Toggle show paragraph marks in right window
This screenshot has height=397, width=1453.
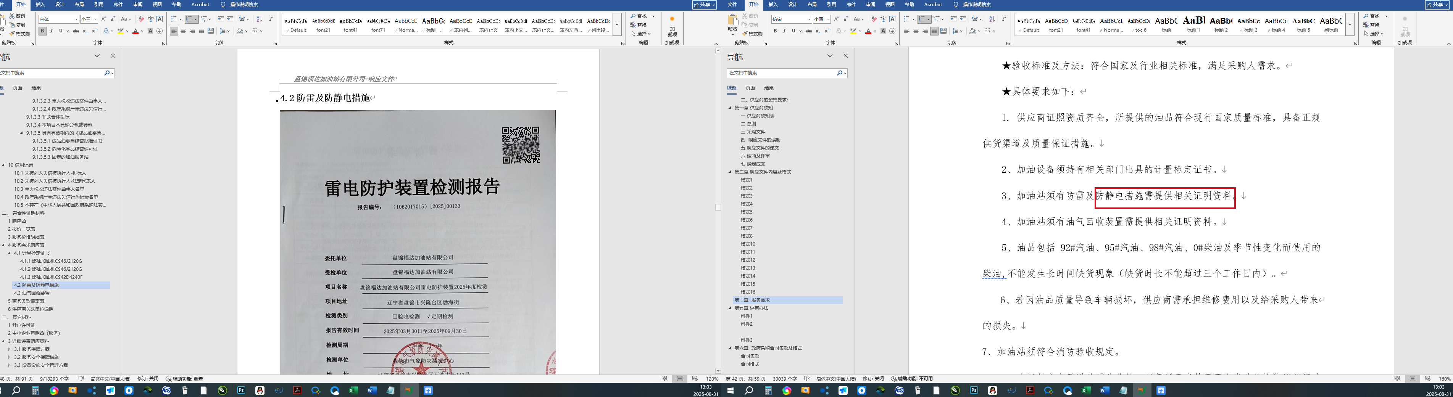pos(1003,19)
